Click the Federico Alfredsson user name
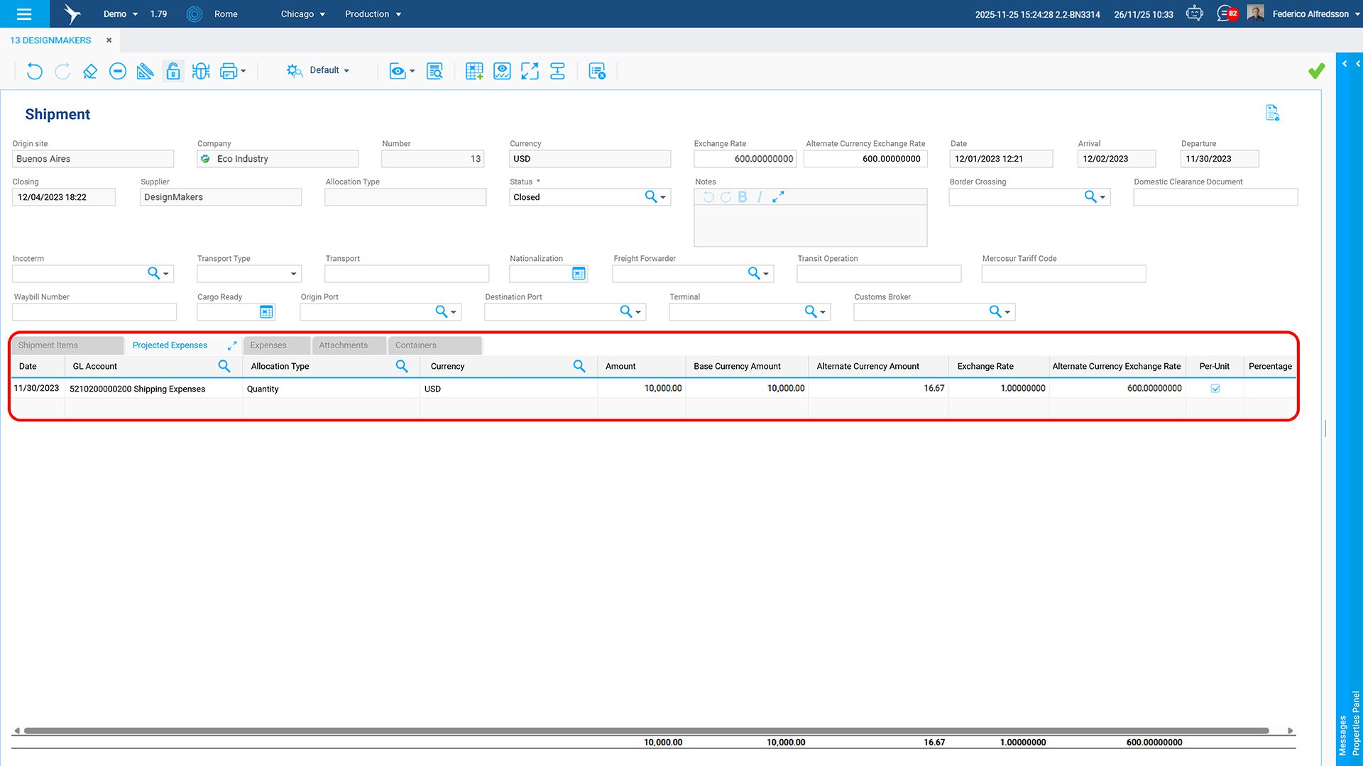 click(x=1310, y=14)
